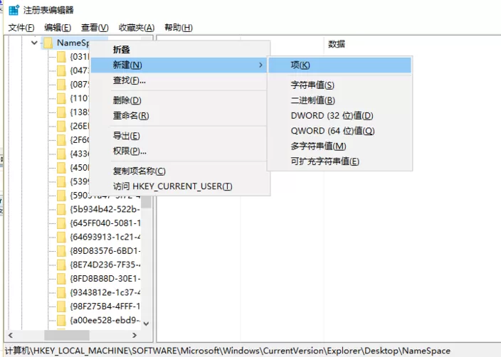Click folder icon of {450 key
This screenshot has width=501, height=357.
[61, 168]
